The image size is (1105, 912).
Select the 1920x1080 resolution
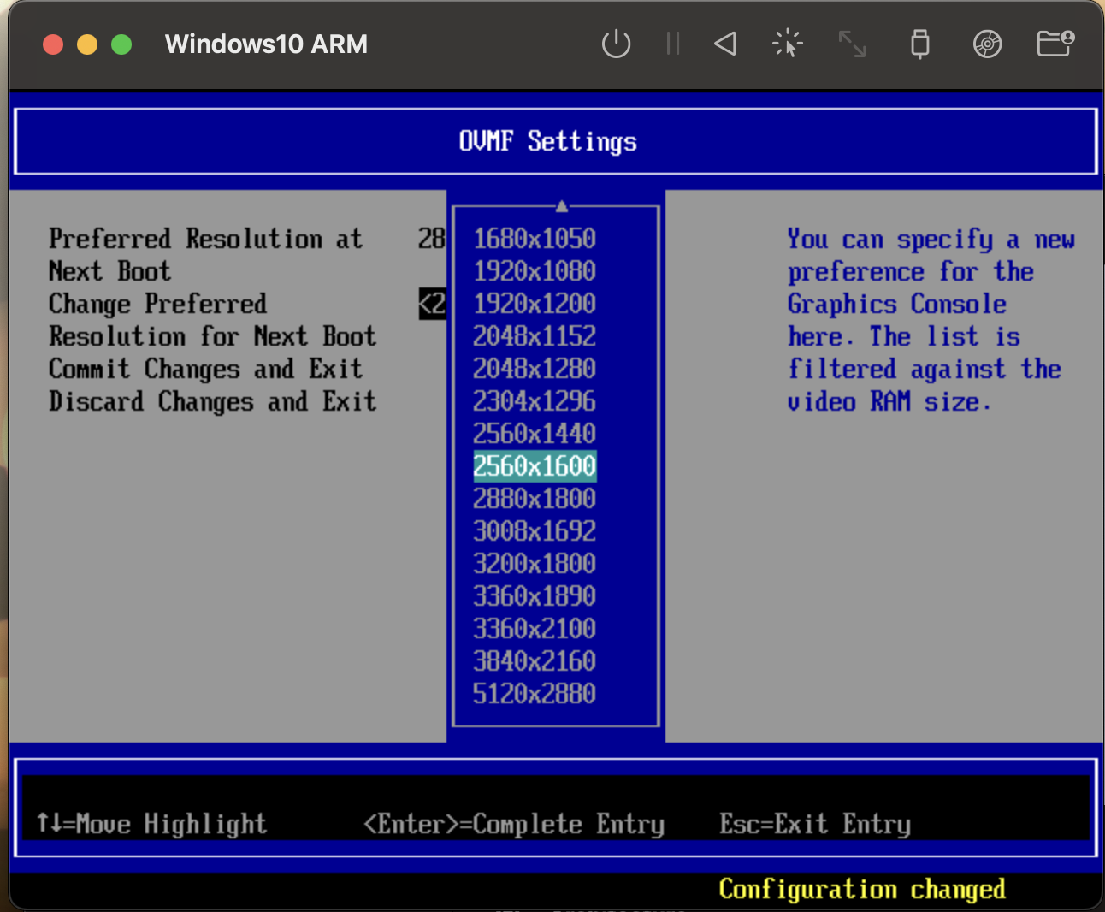(535, 271)
